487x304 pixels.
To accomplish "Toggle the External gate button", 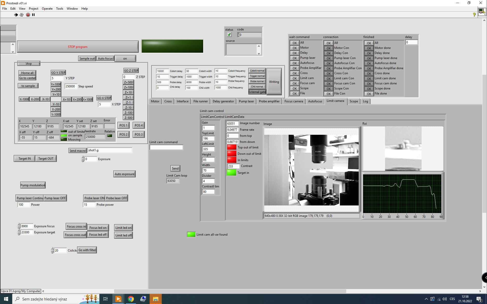I will pos(257,92).
